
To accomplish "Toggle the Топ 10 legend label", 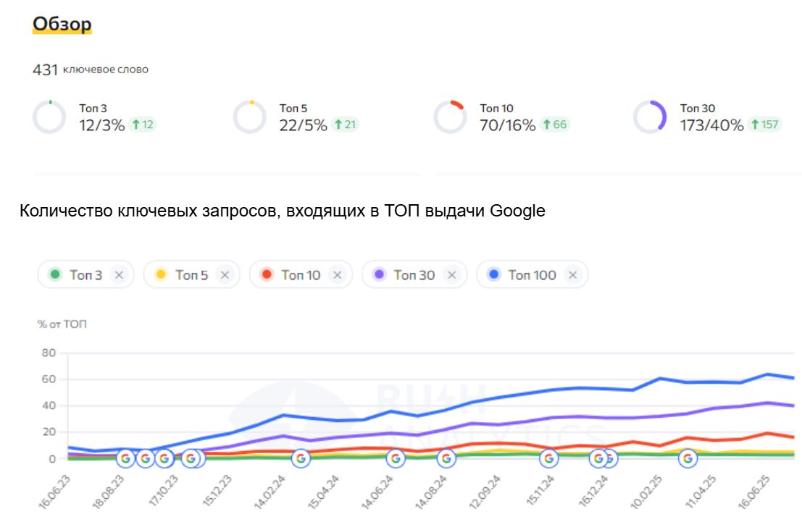I will tap(301, 275).
